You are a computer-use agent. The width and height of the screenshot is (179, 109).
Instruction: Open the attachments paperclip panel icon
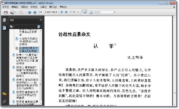[x=4, y=102]
